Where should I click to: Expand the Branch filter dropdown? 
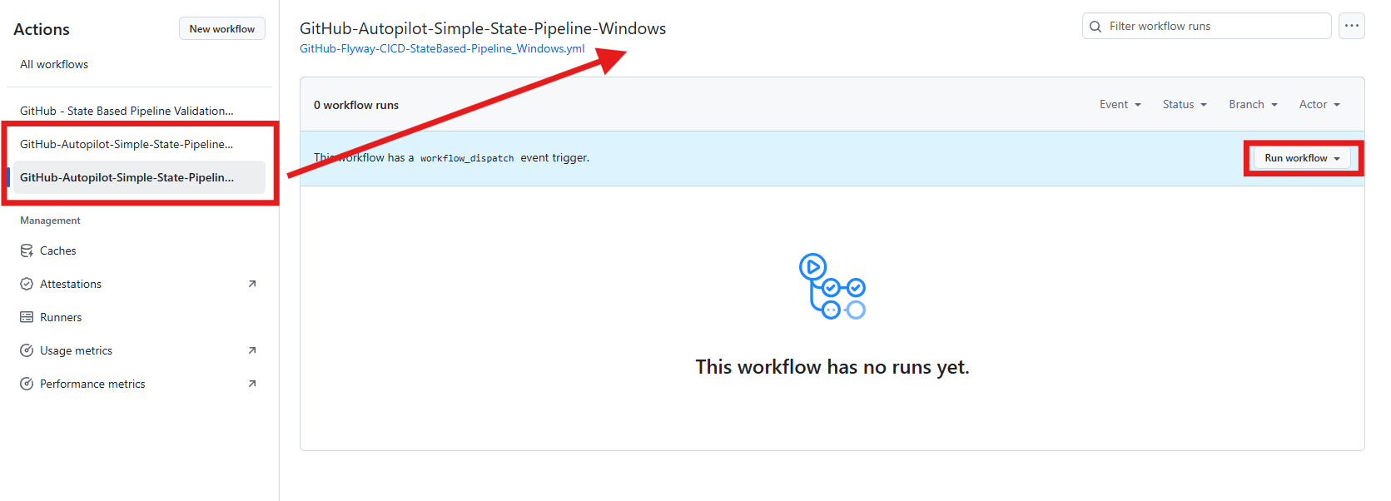pos(1253,104)
